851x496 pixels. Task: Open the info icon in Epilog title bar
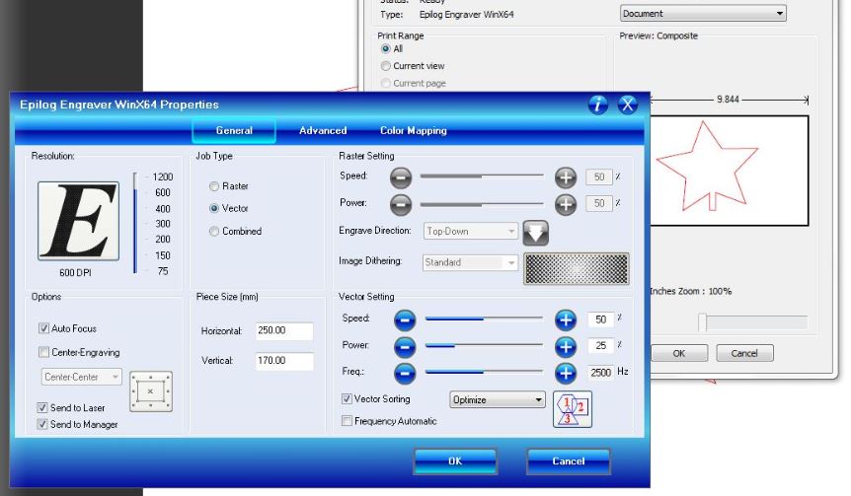[598, 105]
